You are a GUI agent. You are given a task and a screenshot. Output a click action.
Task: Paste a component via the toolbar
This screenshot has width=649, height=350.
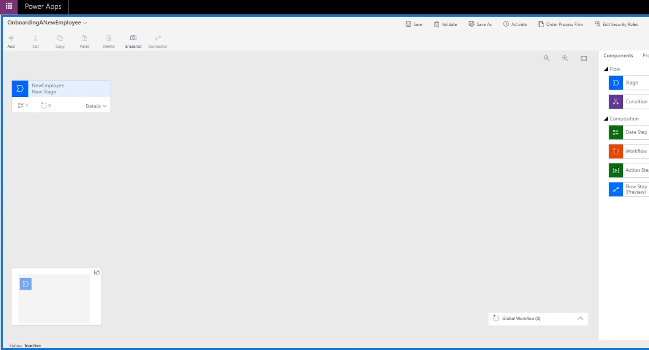(85, 42)
